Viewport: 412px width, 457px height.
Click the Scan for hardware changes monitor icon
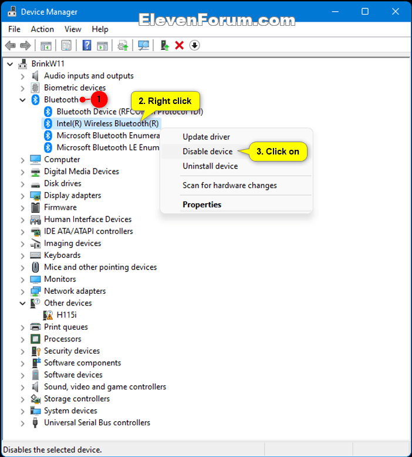(x=144, y=45)
